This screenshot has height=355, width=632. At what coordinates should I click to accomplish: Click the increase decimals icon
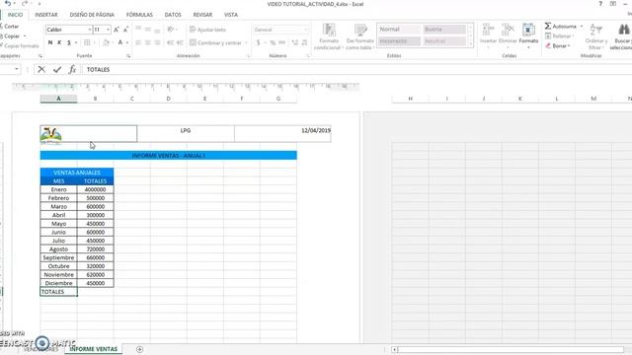click(294, 42)
